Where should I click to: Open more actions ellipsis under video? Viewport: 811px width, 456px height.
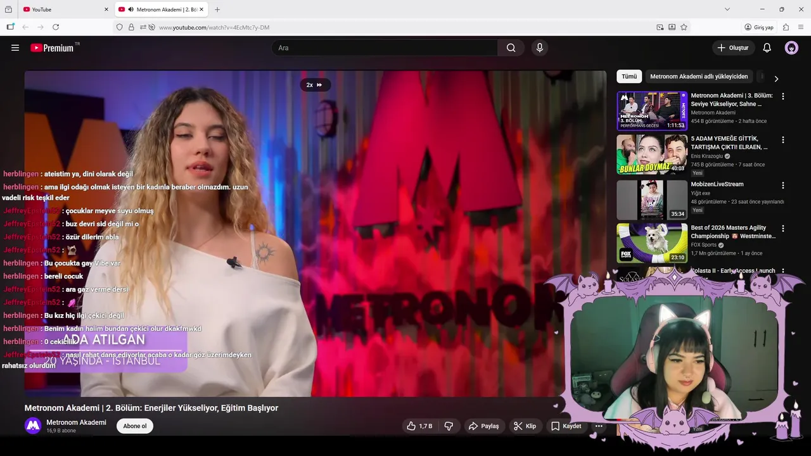click(599, 426)
